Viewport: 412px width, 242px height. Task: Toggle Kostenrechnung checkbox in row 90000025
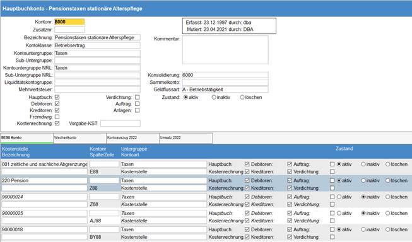click(247, 221)
